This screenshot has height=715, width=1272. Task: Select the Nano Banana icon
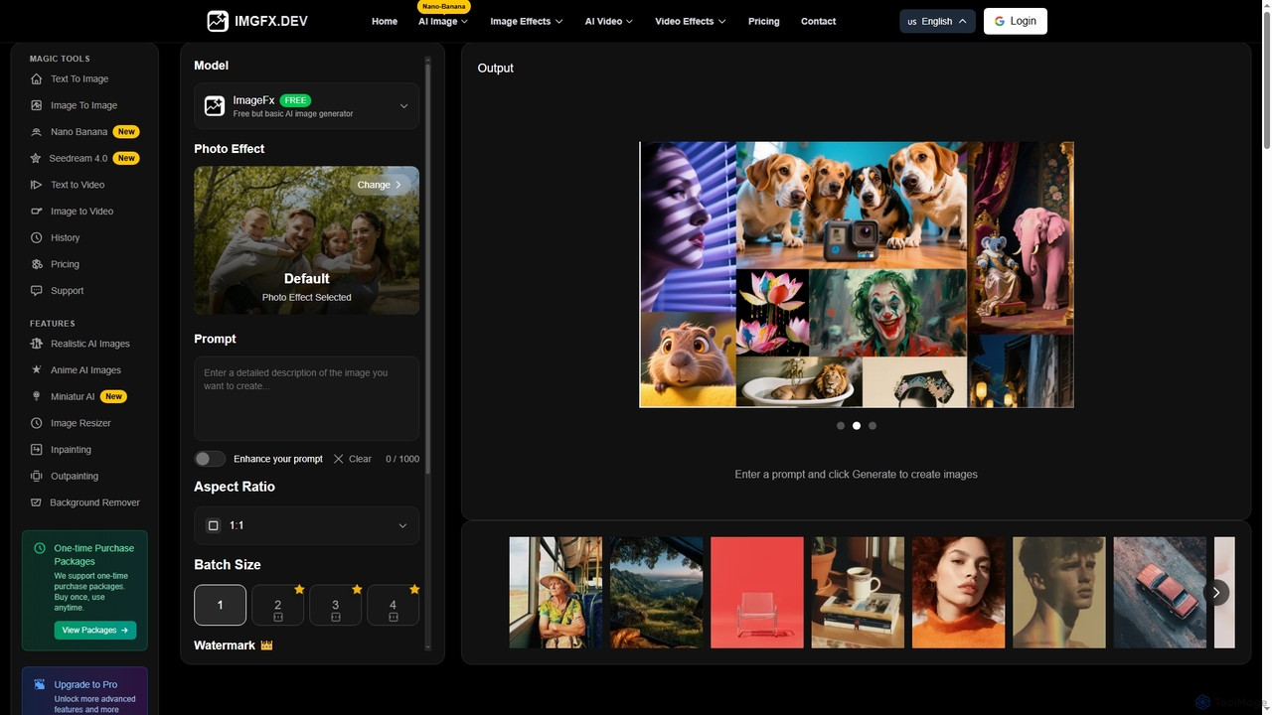pyautogui.click(x=37, y=132)
